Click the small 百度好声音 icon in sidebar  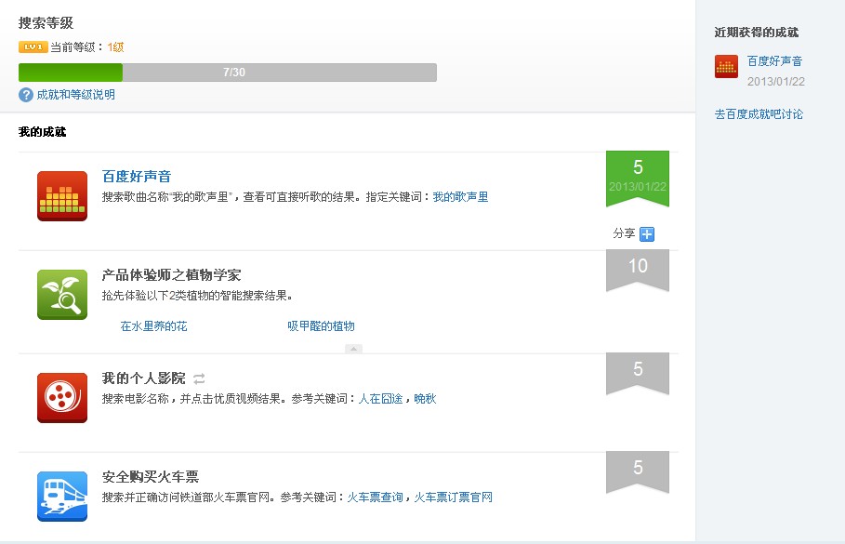(x=726, y=66)
